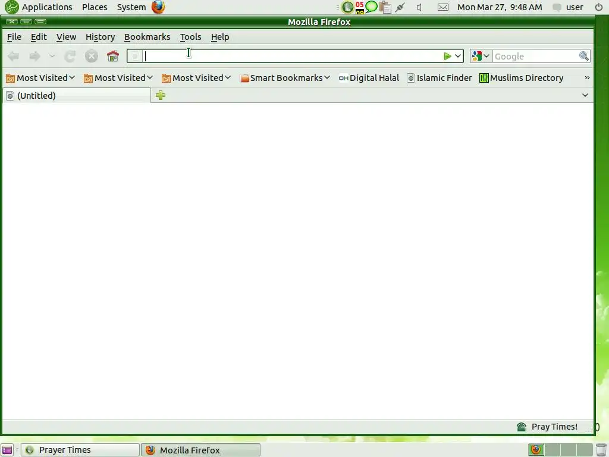Image resolution: width=609 pixels, height=457 pixels.
Task: Open the volume speaker control
Action: 419,7
